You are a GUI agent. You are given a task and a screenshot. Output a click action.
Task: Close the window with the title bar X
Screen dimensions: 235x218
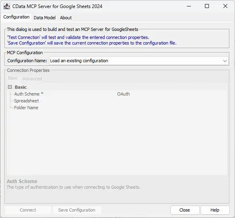point(225,6)
